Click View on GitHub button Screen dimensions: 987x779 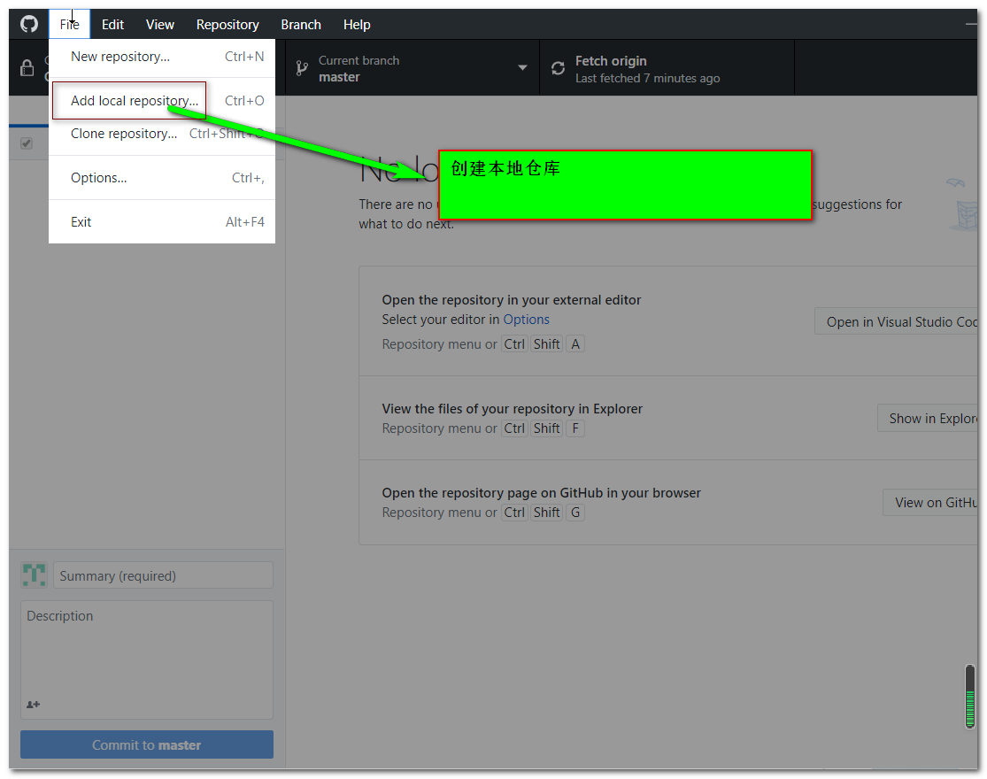[931, 503]
